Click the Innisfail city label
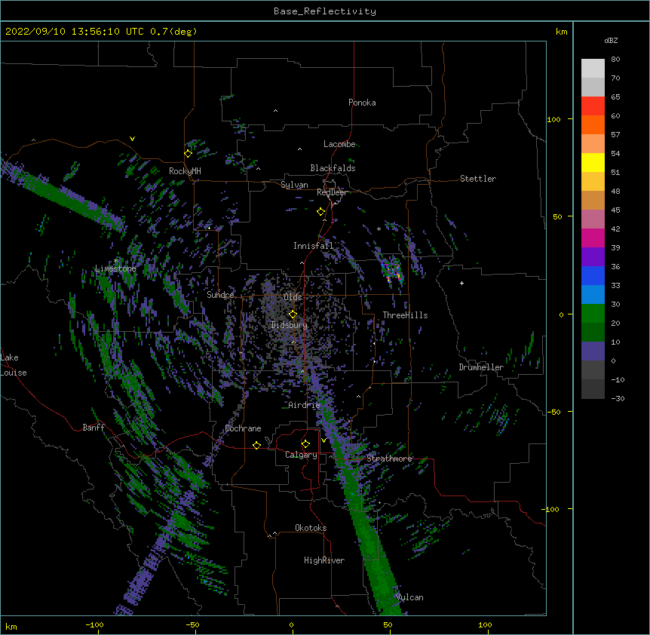 tap(314, 246)
